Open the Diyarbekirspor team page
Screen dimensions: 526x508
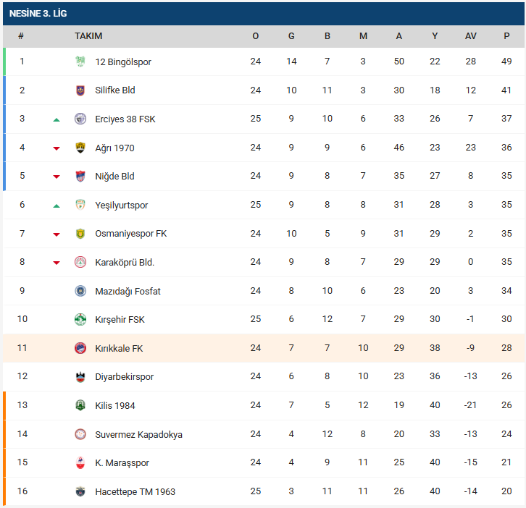(124, 377)
